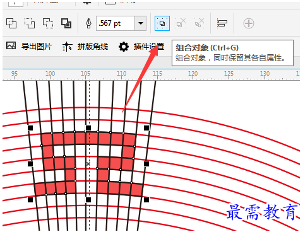Screen dimensions: 303x232
Task: Click the circular plus add button
Action: coord(249,23)
